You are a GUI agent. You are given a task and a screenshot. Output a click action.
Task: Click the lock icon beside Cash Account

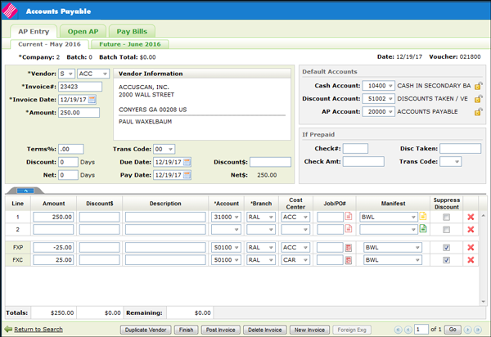[x=479, y=85]
